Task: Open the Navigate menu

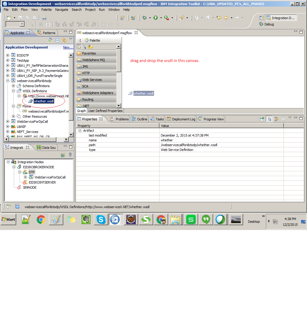Action: [x=61, y=10]
